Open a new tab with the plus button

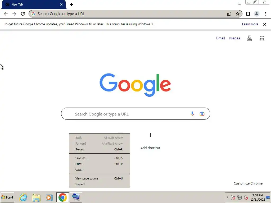click(x=71, y=4)
